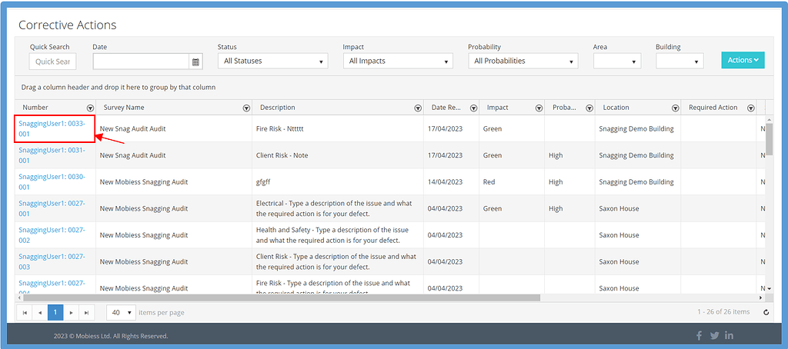Viewport: 788px width, 349px height.
Task: Open filter menu for Required Action column
Action: 751,108
